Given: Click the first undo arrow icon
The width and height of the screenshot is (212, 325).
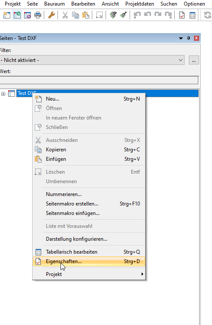Looking at the screenshot, I should click(x=137, y=15).
